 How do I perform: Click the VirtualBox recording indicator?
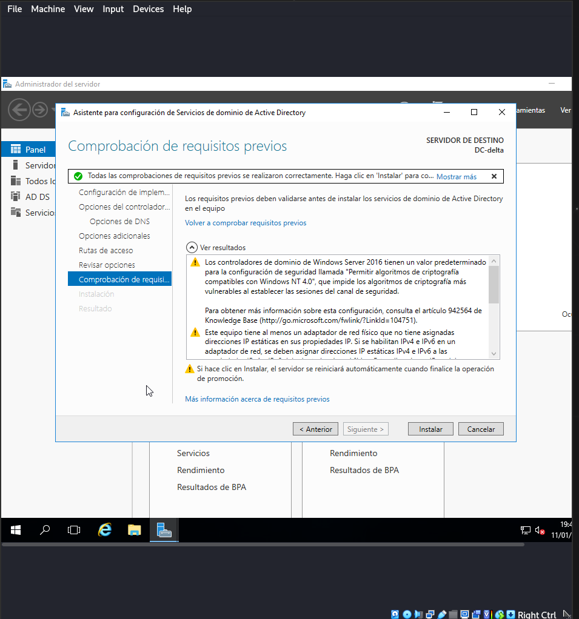click(477, 614)
